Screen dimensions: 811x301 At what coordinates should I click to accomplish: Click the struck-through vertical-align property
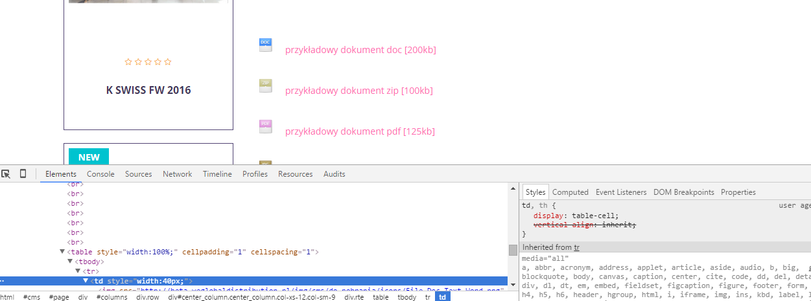click(x=585, y=225)
